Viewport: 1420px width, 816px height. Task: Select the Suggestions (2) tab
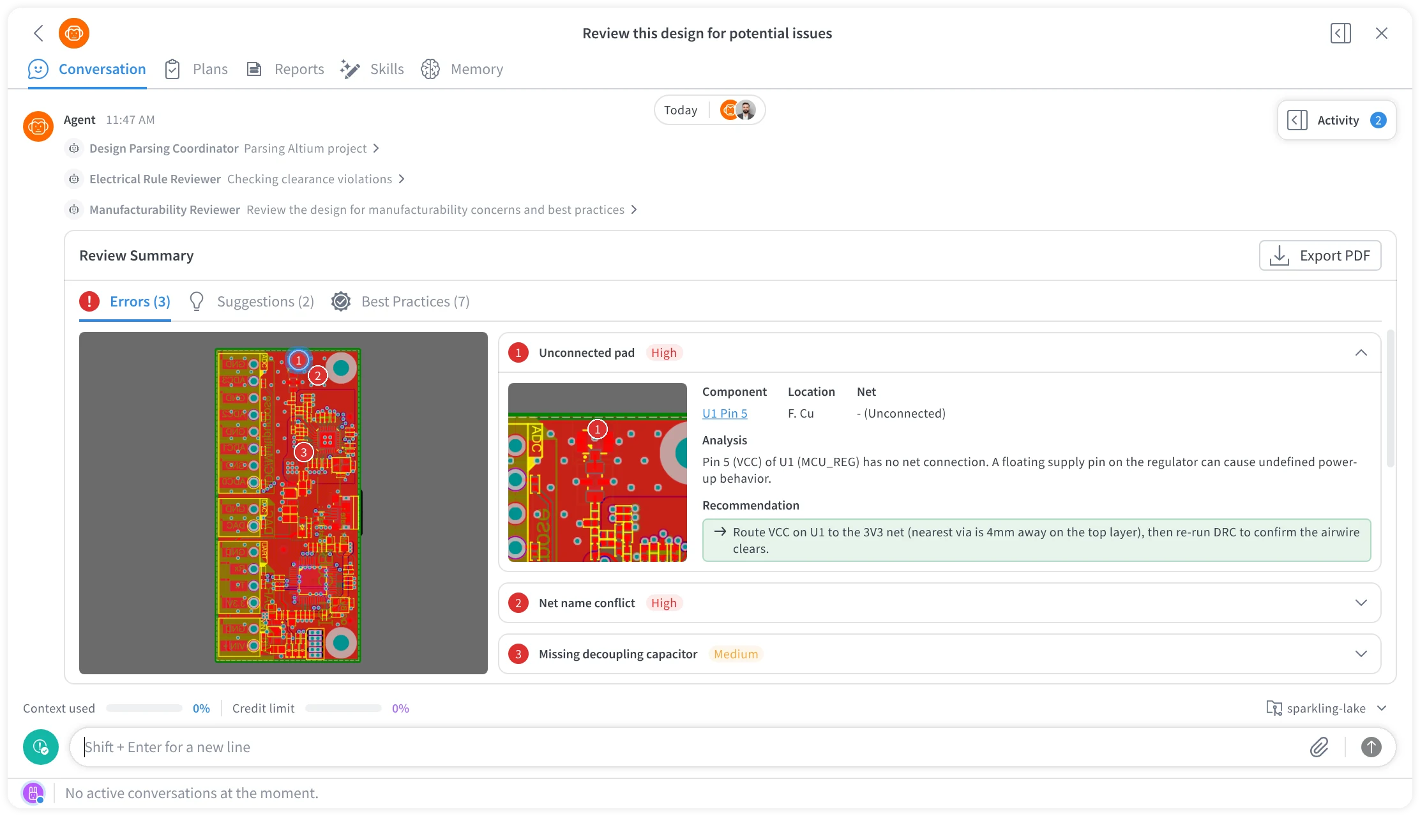coord(252,301)
